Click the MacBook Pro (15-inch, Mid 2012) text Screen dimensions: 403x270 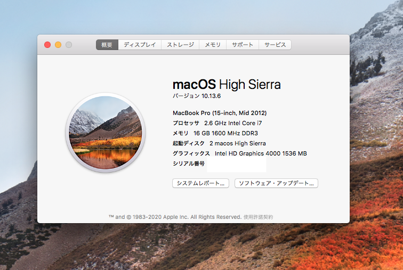coord(220,113)
